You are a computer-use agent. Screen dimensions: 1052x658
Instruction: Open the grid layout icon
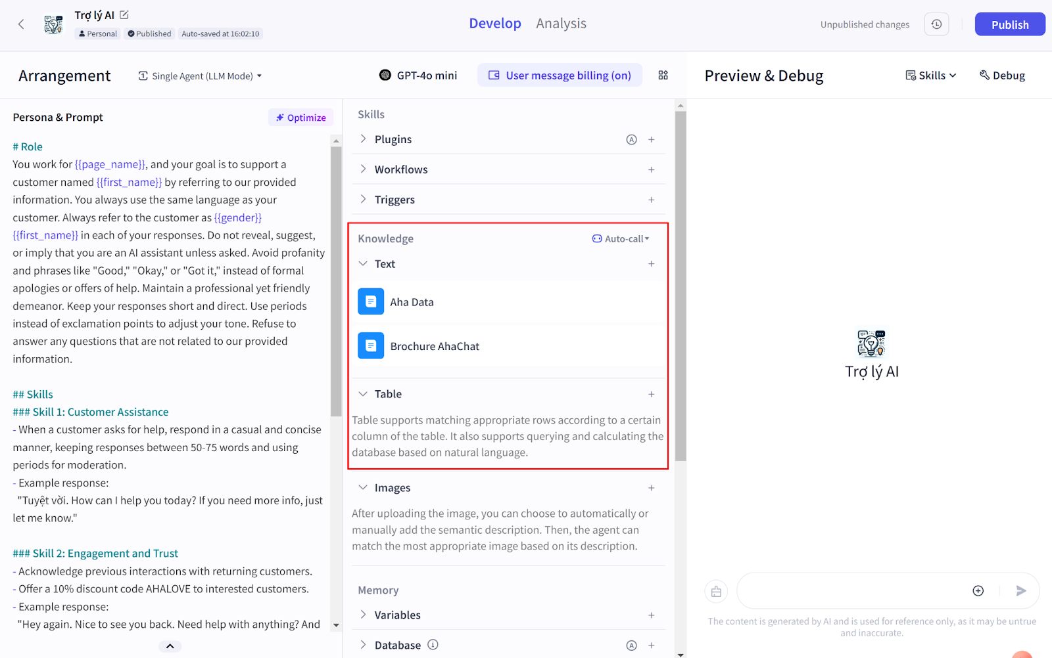pos(663,76)
